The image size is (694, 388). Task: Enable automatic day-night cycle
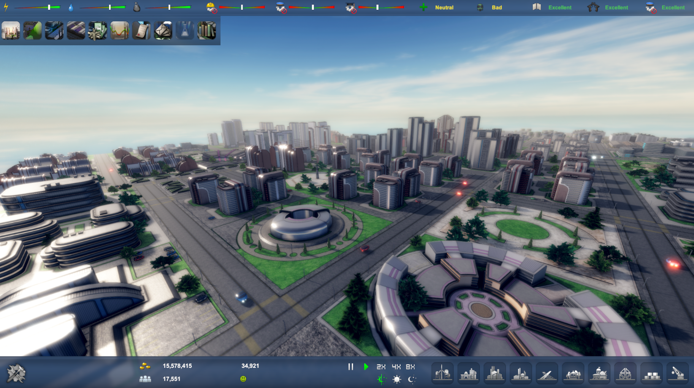[382, 379]
